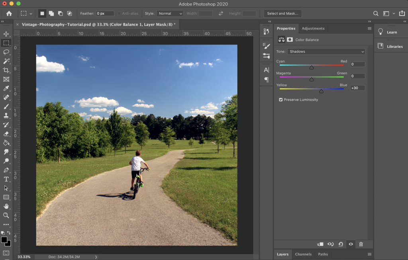Screen dimensions: 408x260
Task: Select the Lasso tool
Action: coord(6,52)
